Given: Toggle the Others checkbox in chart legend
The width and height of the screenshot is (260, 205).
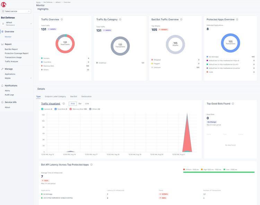Looking at the screenshot, I should coord(91,109).
